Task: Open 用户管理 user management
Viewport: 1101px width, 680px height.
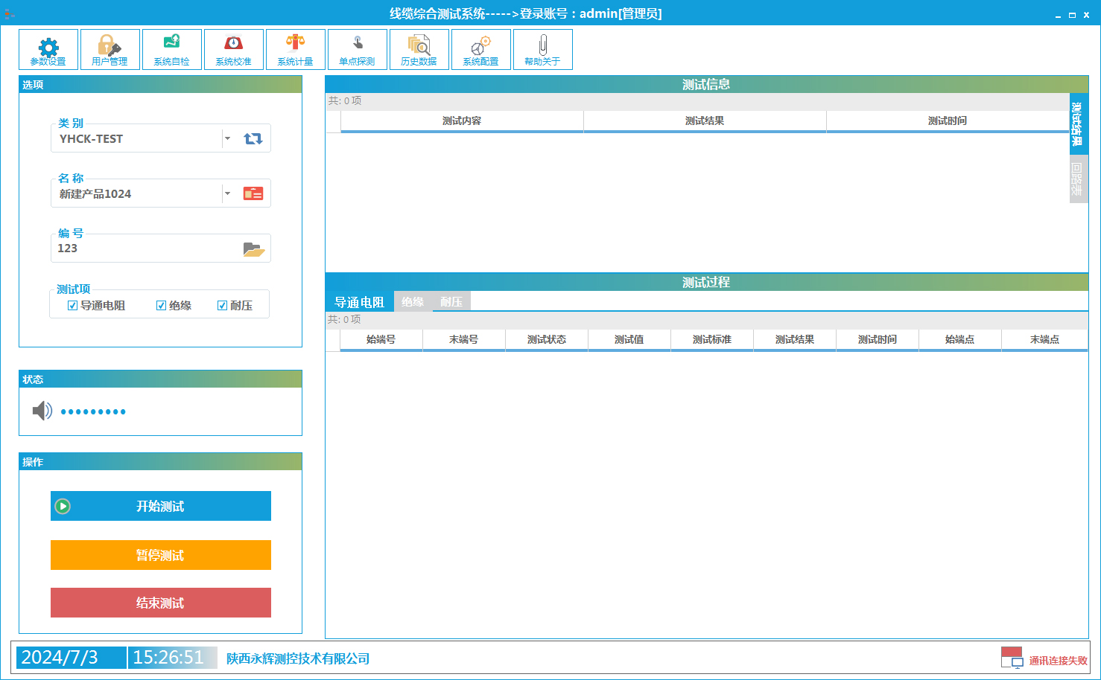Action: tap(110, 49)
